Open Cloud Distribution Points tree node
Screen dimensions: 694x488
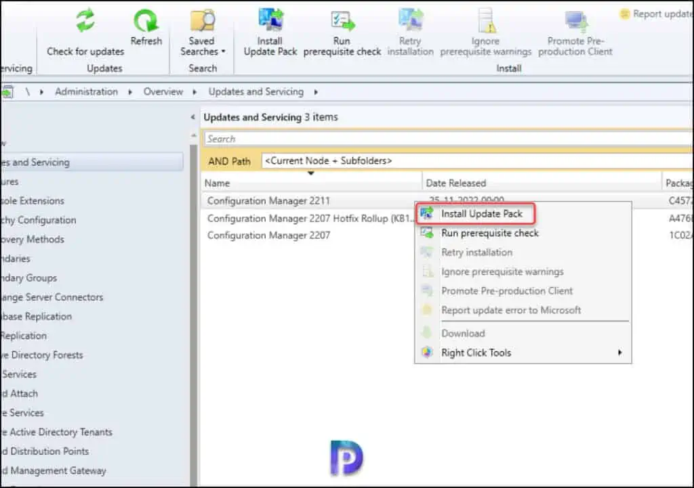45,451
